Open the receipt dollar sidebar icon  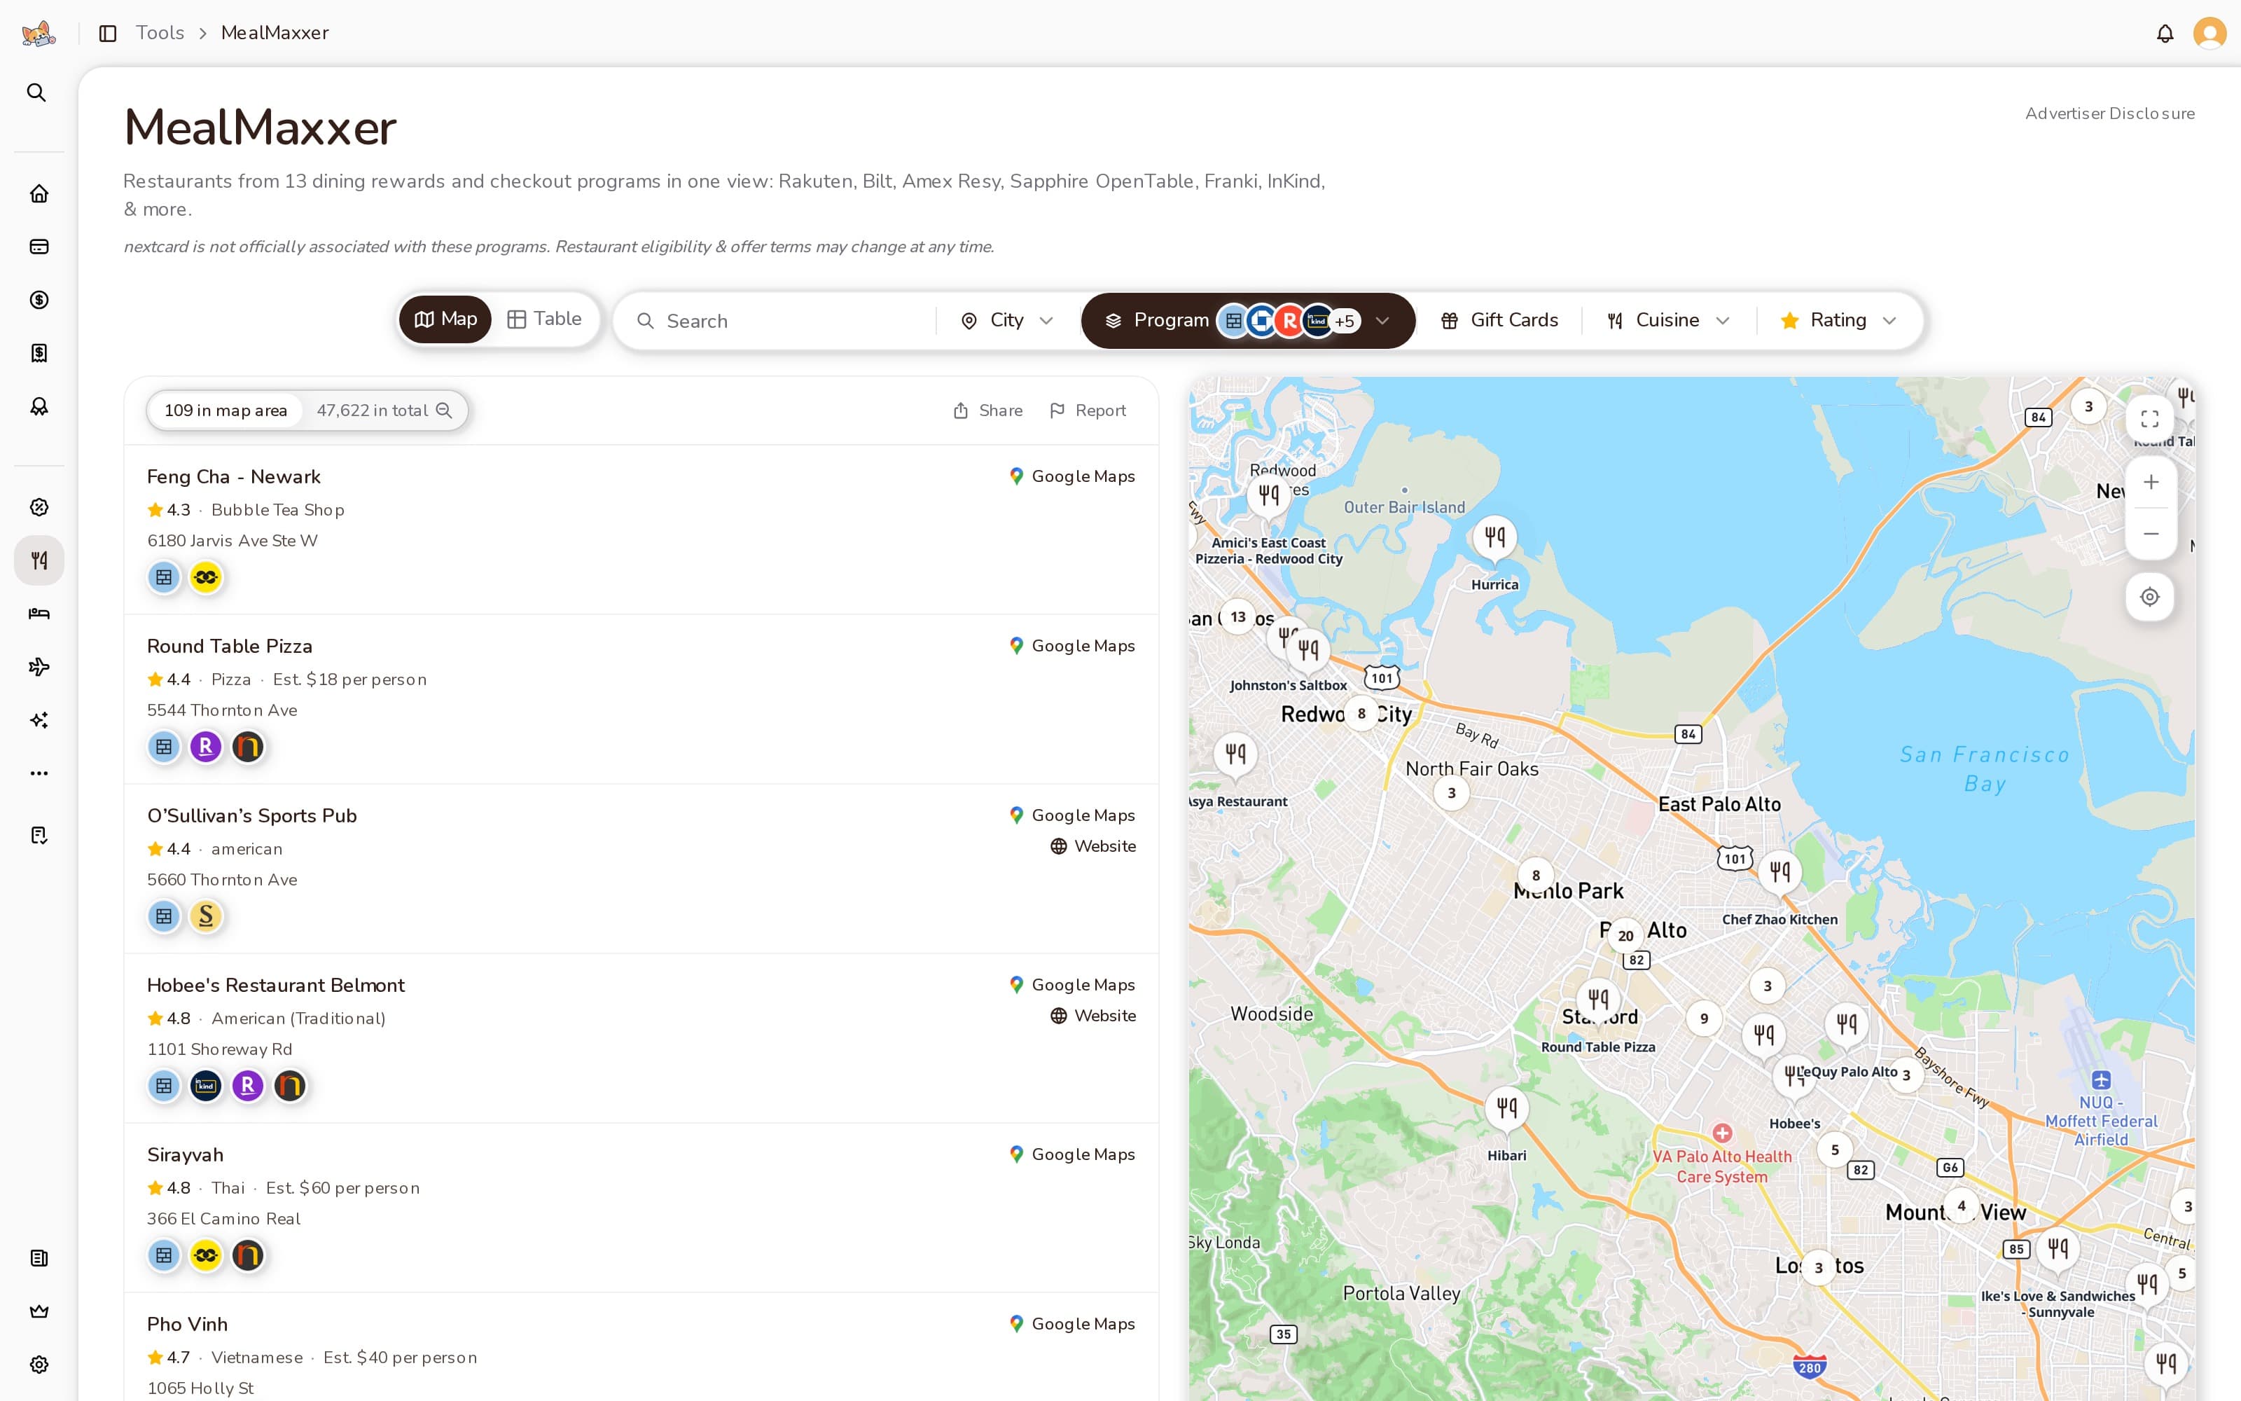click(x=39, y=353)
